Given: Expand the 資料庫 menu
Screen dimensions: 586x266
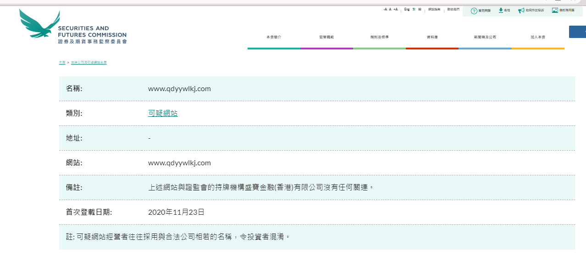Looking at the screenshot, I should [432, 37].
